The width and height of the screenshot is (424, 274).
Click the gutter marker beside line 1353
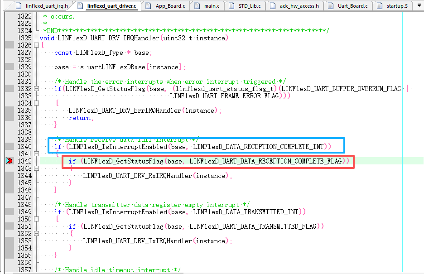[9, 240]
